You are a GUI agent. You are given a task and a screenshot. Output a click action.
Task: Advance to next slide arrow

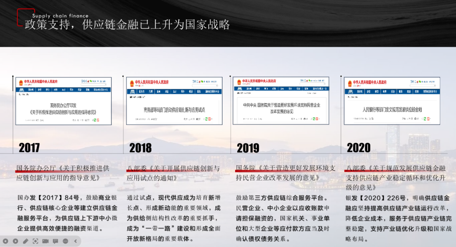16,241
